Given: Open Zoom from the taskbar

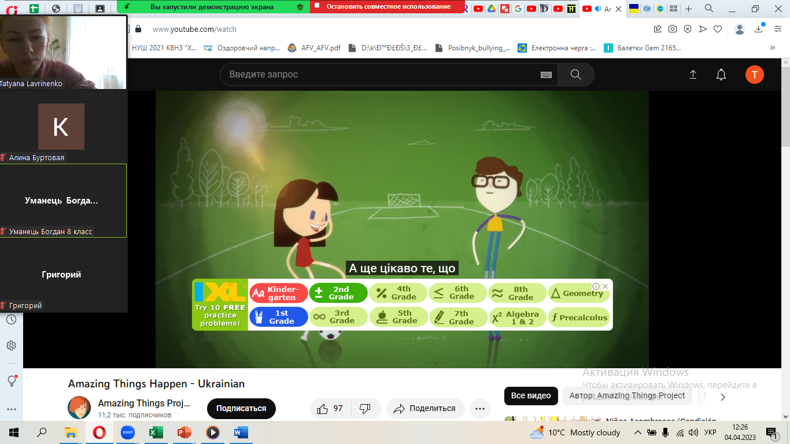Looking at the screenshot, I should [x=127, y=432].
